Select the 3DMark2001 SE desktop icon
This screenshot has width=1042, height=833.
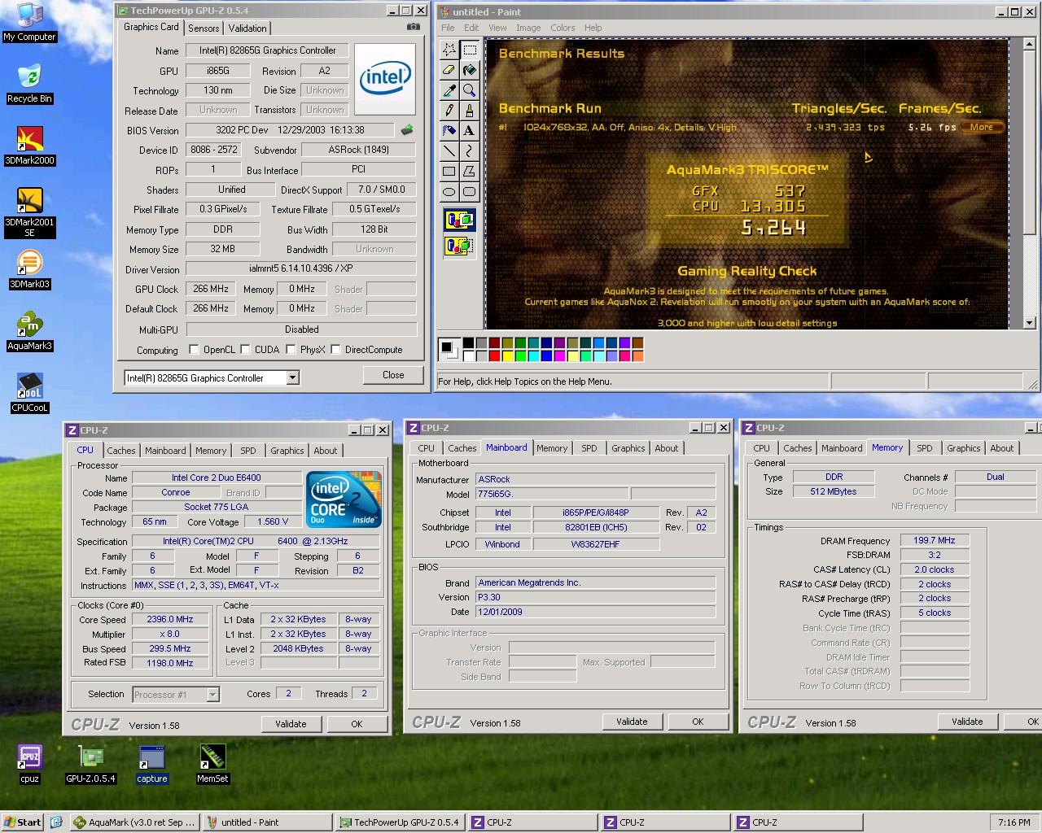pyautogui.click(x=29, y=213)
